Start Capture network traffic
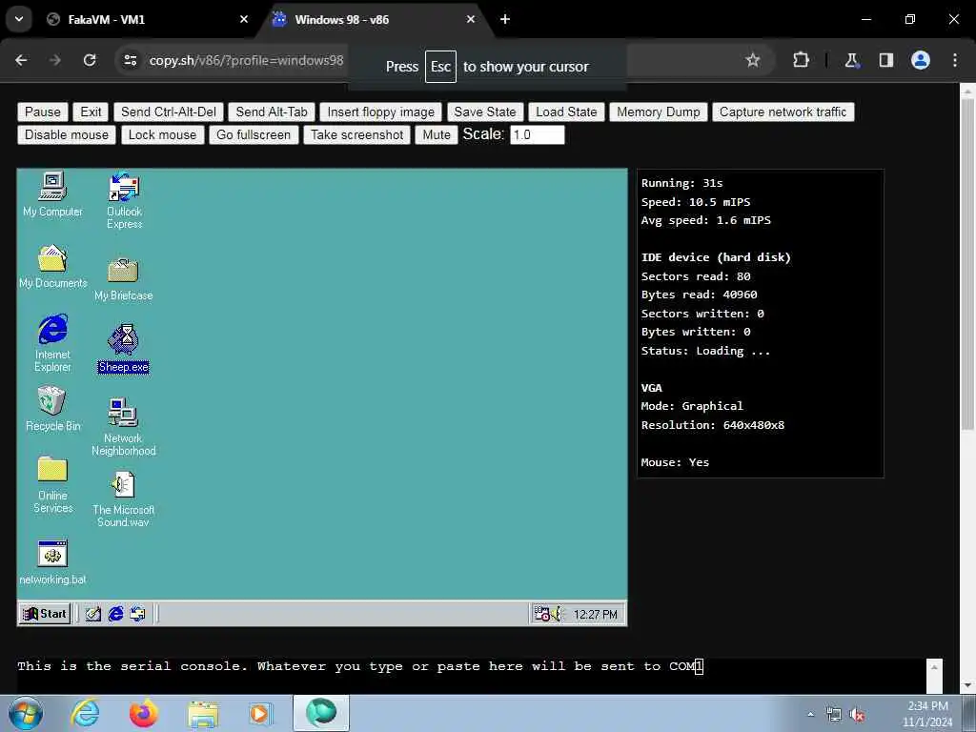The width and height of the screenshot is (976, 732). (x=783, y=112)
